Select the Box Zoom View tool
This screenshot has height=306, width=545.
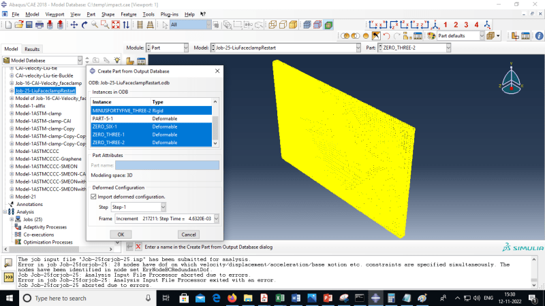click(105, 24)
